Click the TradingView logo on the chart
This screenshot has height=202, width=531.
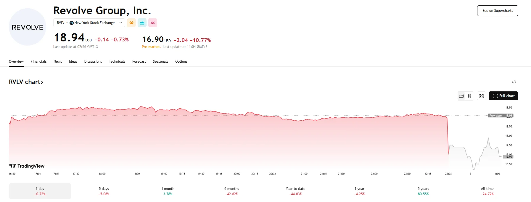coord(27,166)
